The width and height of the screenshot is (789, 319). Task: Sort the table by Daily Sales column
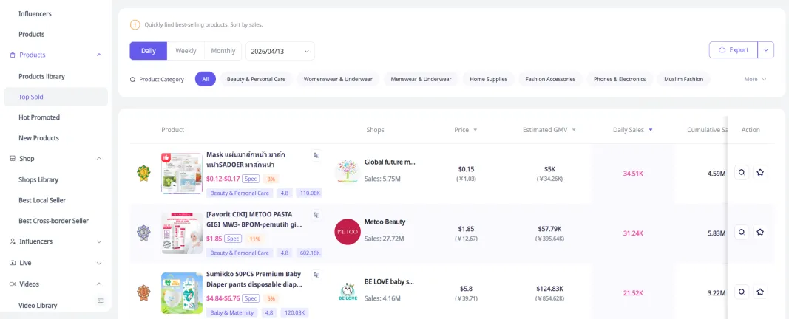click(633, 130)
